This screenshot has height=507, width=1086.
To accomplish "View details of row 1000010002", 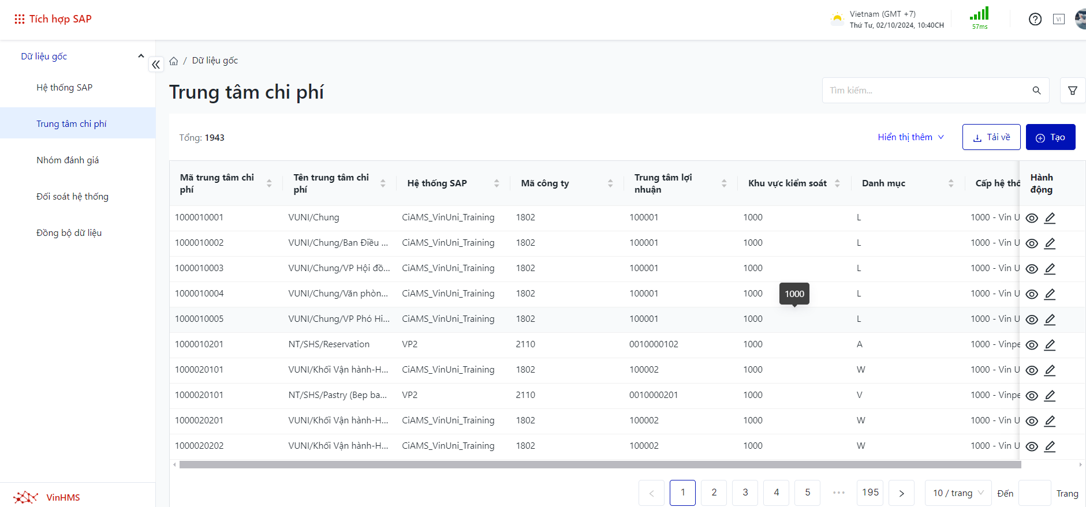I will tap(1032, 243).
